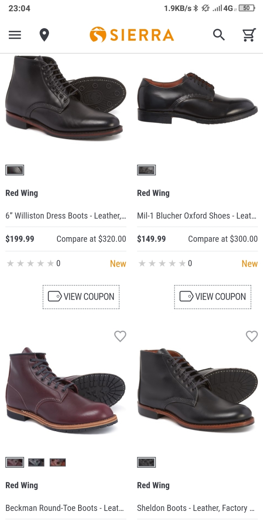Open Mil-1 Blucher Oxford Shoes product title
The image size is (263, 527).
pyautogui.click(x=197, y=216)
